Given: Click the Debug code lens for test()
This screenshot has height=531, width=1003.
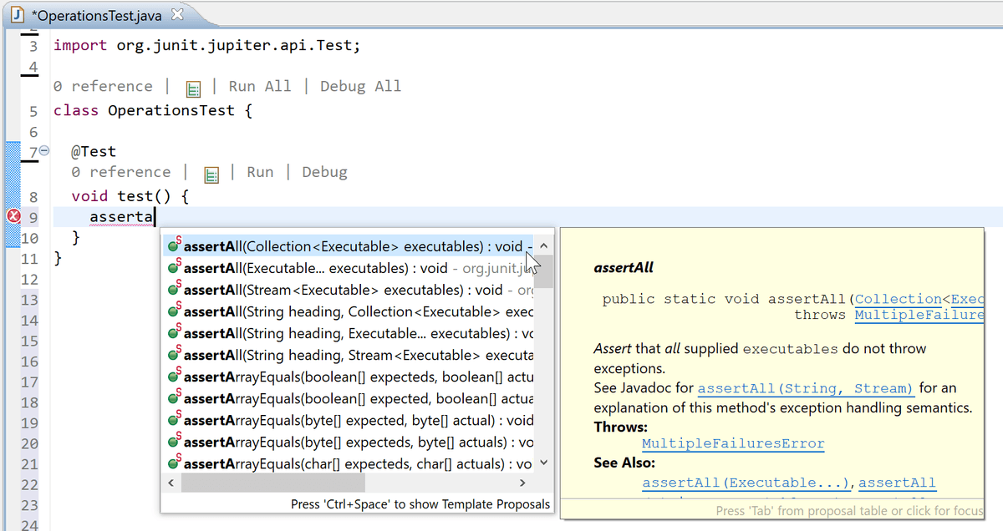Looking at the screenshot, I should tap(324, 172).
